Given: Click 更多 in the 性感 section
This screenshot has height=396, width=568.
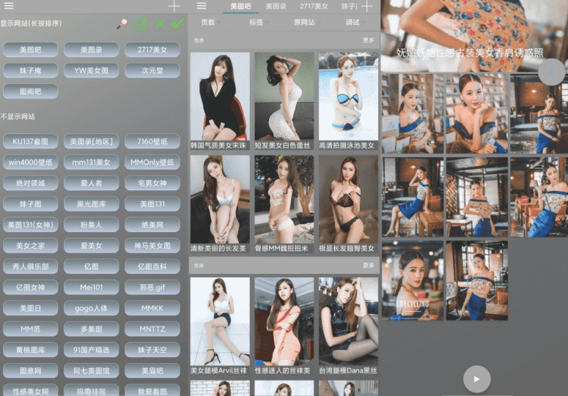Looking at the screenshot, I should point(369,40).
